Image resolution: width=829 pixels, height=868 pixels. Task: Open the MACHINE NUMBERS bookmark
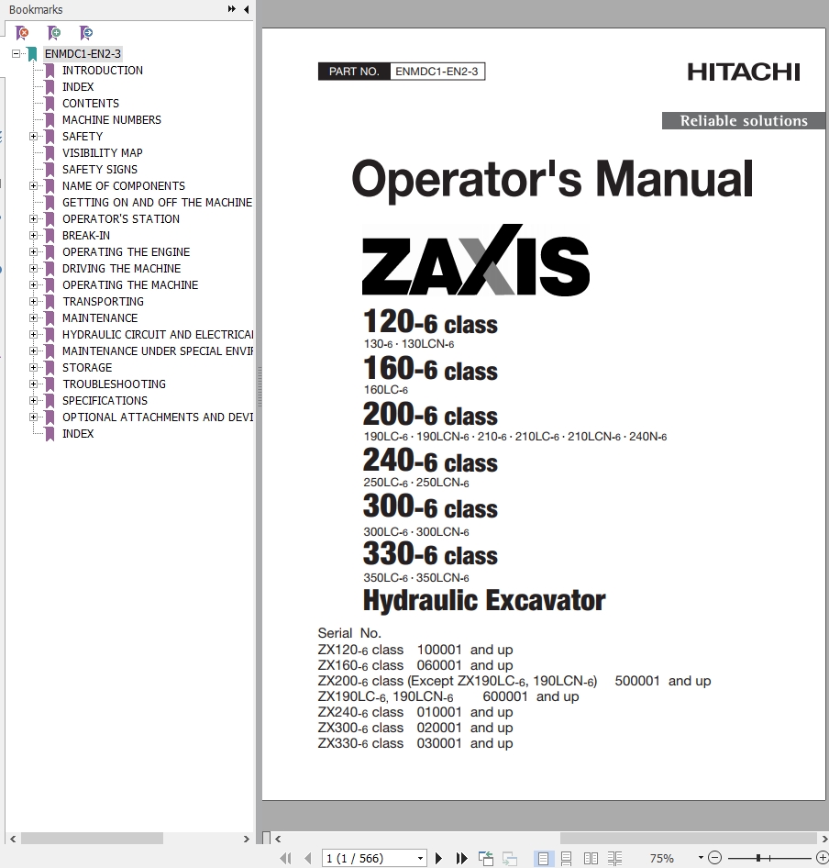tap(112, 120)
